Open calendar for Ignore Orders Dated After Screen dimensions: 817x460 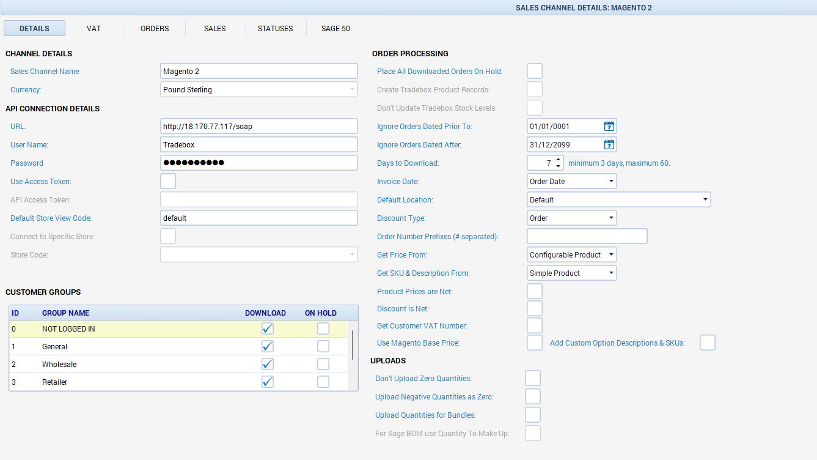point(609,145)
